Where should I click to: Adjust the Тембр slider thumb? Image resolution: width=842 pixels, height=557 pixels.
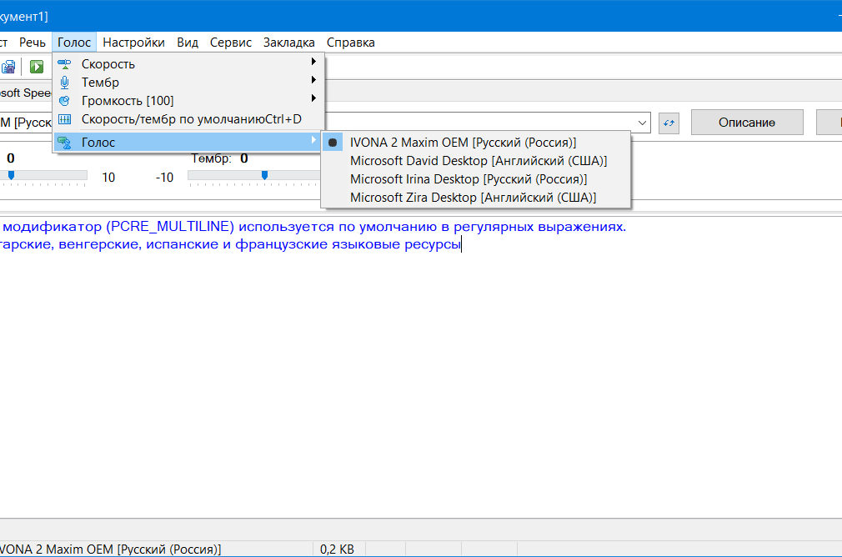pos(264,175)
